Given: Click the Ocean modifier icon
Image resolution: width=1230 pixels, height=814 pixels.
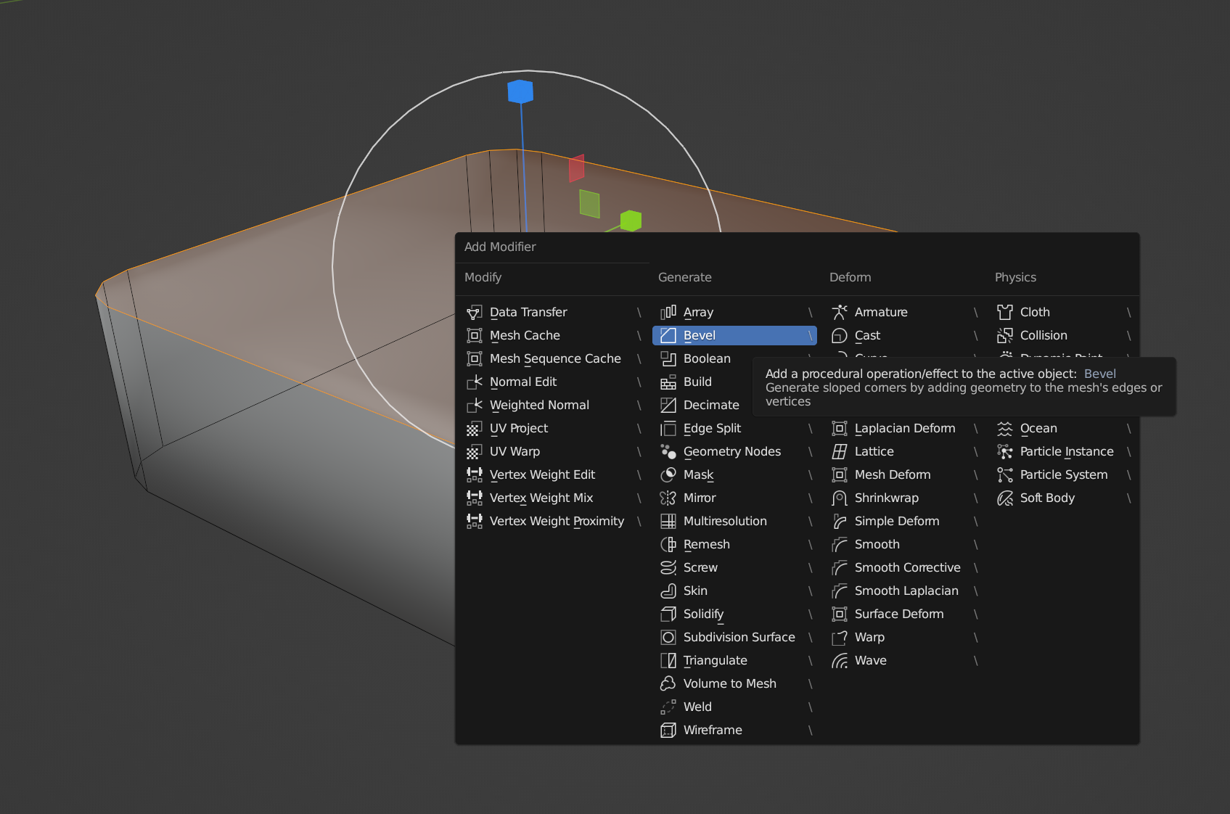Looking at the screenshot, I should [1005, 429].
